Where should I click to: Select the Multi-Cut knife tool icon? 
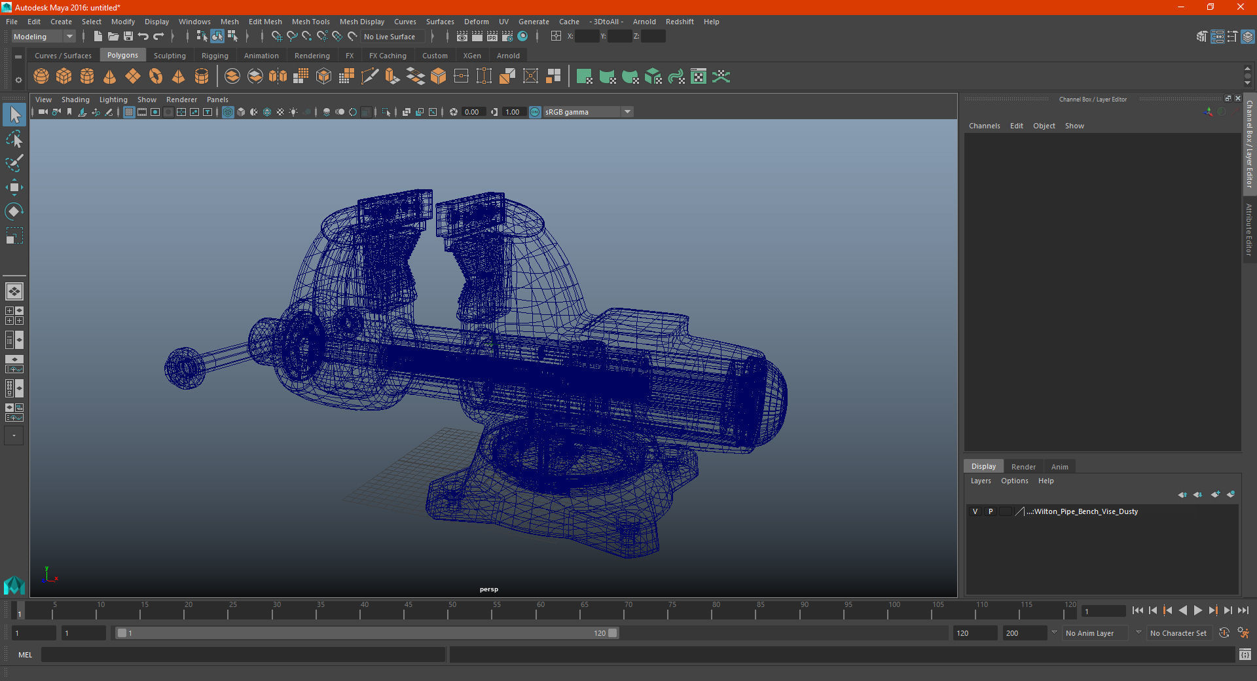[x=370, y=77]
